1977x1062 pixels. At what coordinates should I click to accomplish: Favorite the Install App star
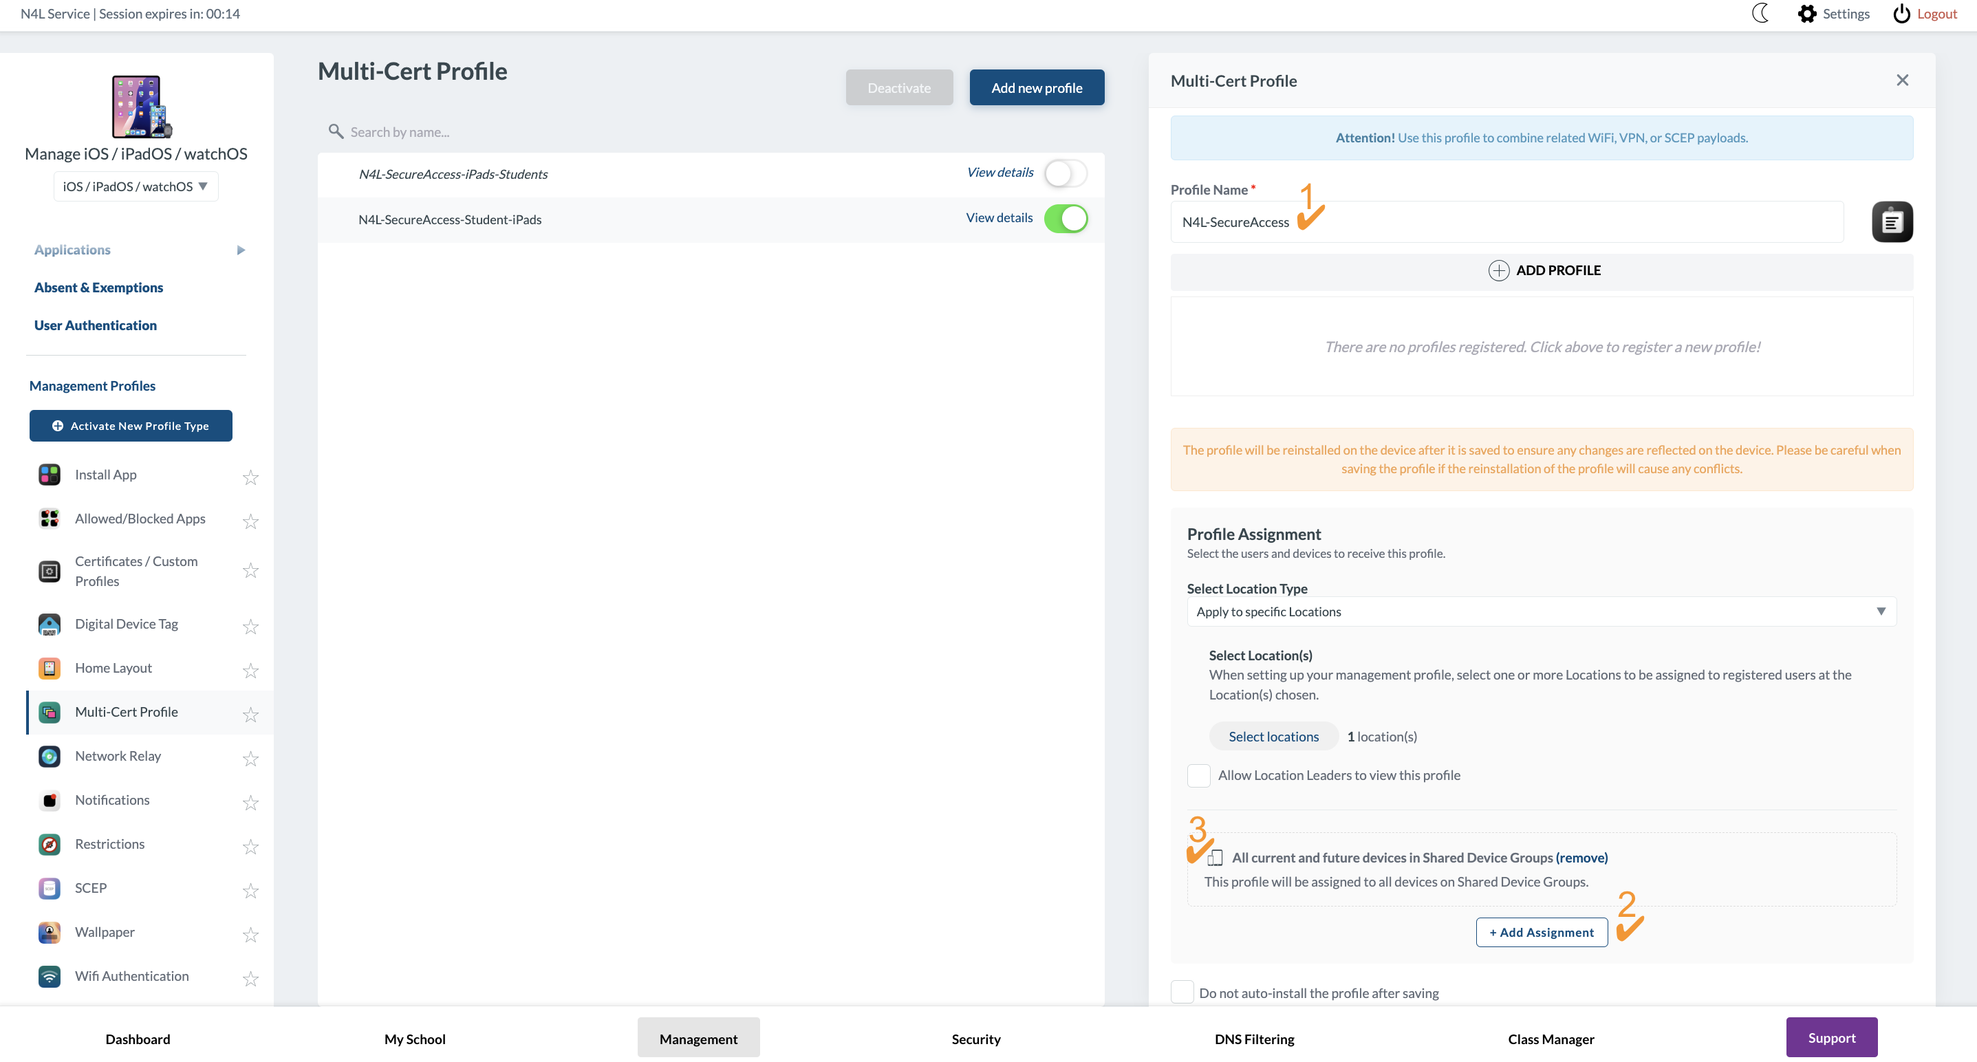click(250, 477)
